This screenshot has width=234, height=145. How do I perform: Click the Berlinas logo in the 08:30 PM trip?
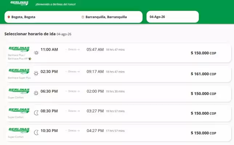click(19, 111)
